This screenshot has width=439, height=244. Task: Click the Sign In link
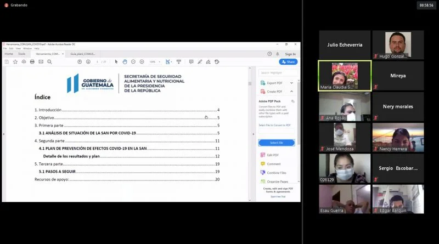click(x=290, y=54)
